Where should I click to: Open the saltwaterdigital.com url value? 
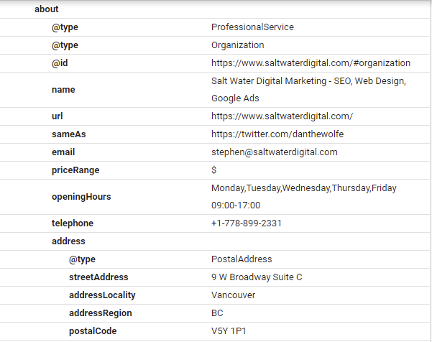282,116
